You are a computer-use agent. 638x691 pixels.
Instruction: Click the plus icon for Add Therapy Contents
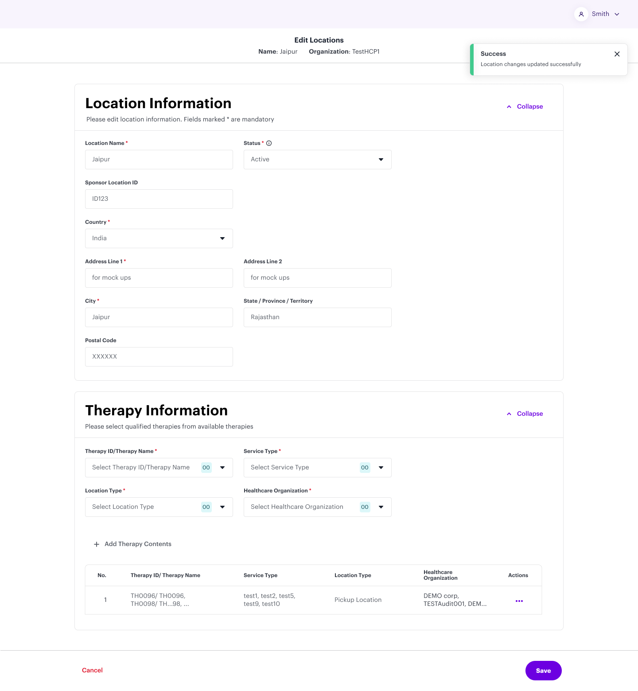97,544
